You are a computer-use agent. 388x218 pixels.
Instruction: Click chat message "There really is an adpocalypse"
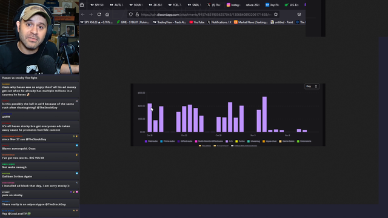point(34,205)
